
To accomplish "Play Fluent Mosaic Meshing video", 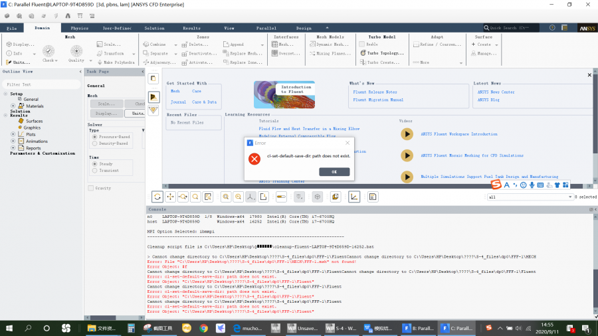I will point(407,155).
